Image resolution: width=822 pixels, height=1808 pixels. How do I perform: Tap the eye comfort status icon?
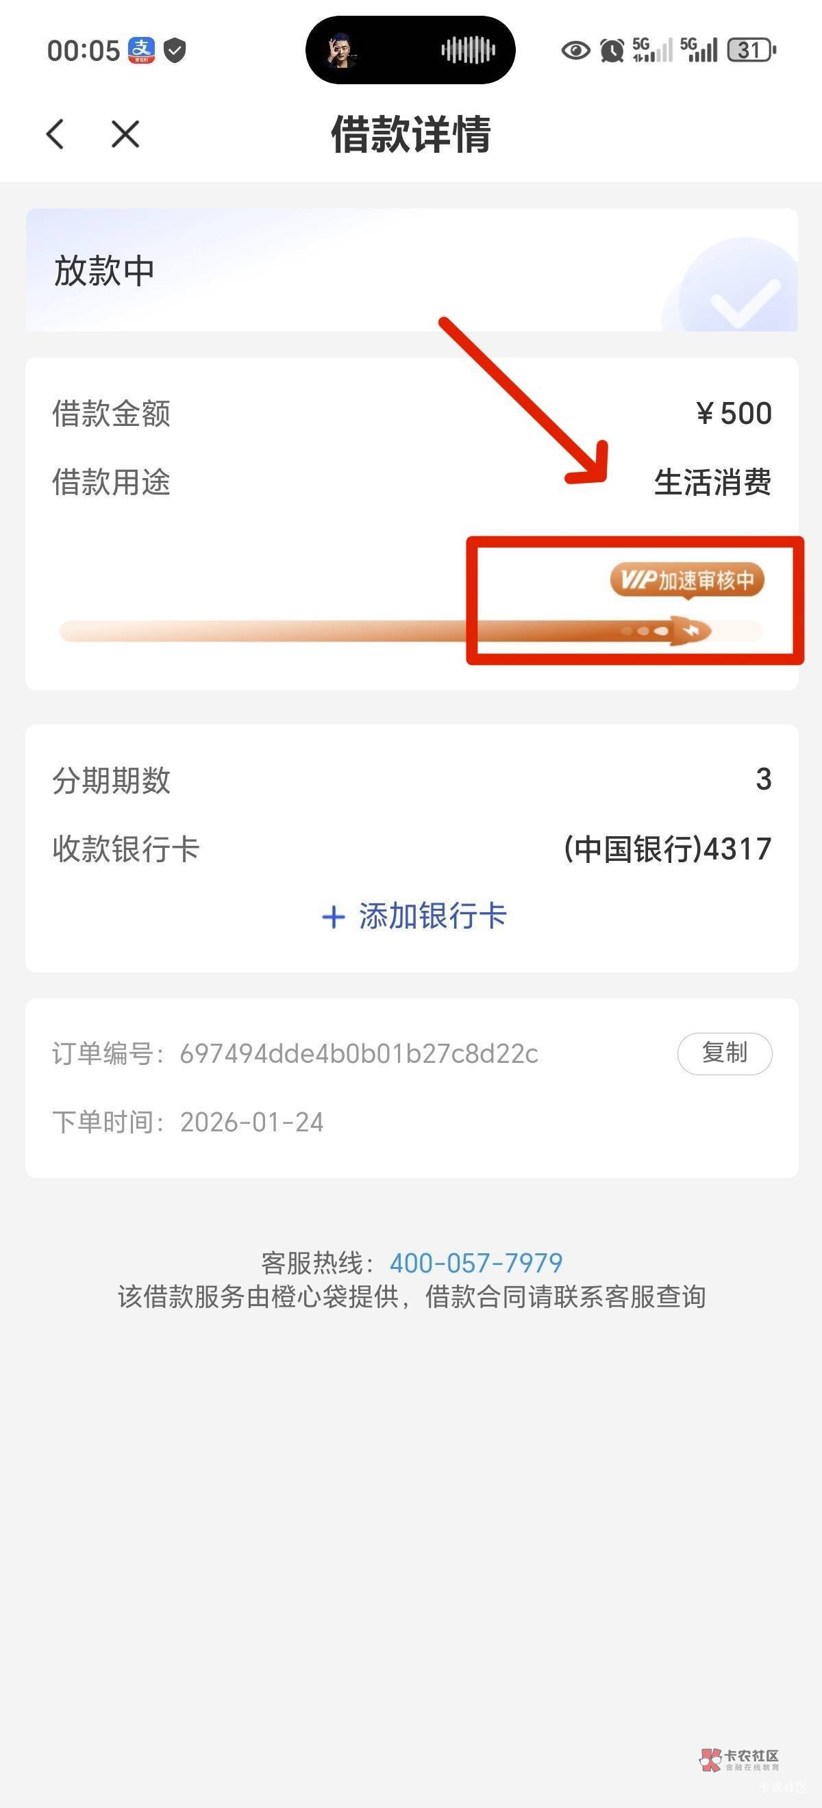(x=575, y=51)
